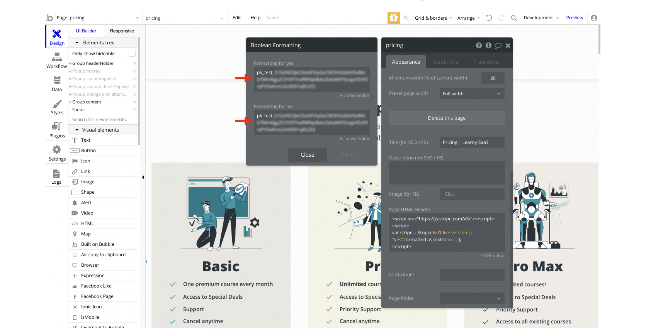Expand the Group headerHolder tree node
Screen dimensions: 663x335
[70, 63]
